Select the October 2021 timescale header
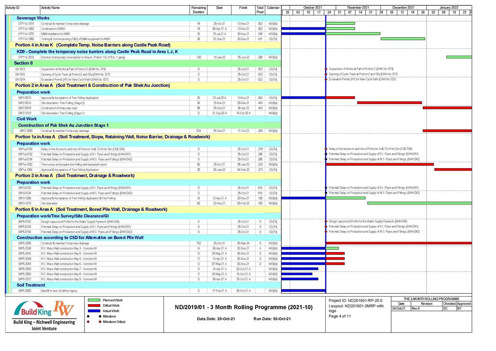Screen dimensions: 496x351 tap(313, 7)
